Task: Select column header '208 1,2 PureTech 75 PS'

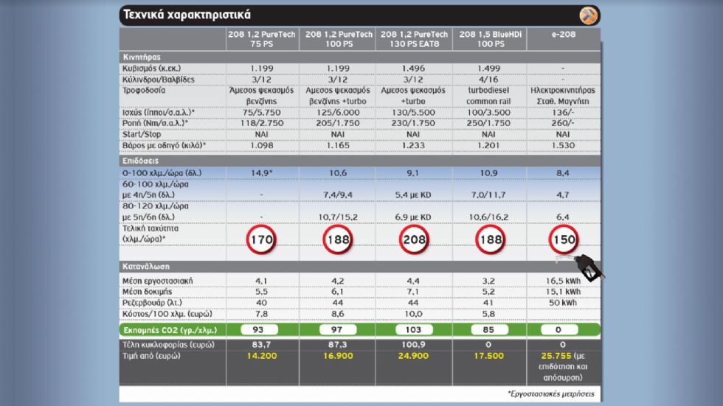Action: [262, 39]
